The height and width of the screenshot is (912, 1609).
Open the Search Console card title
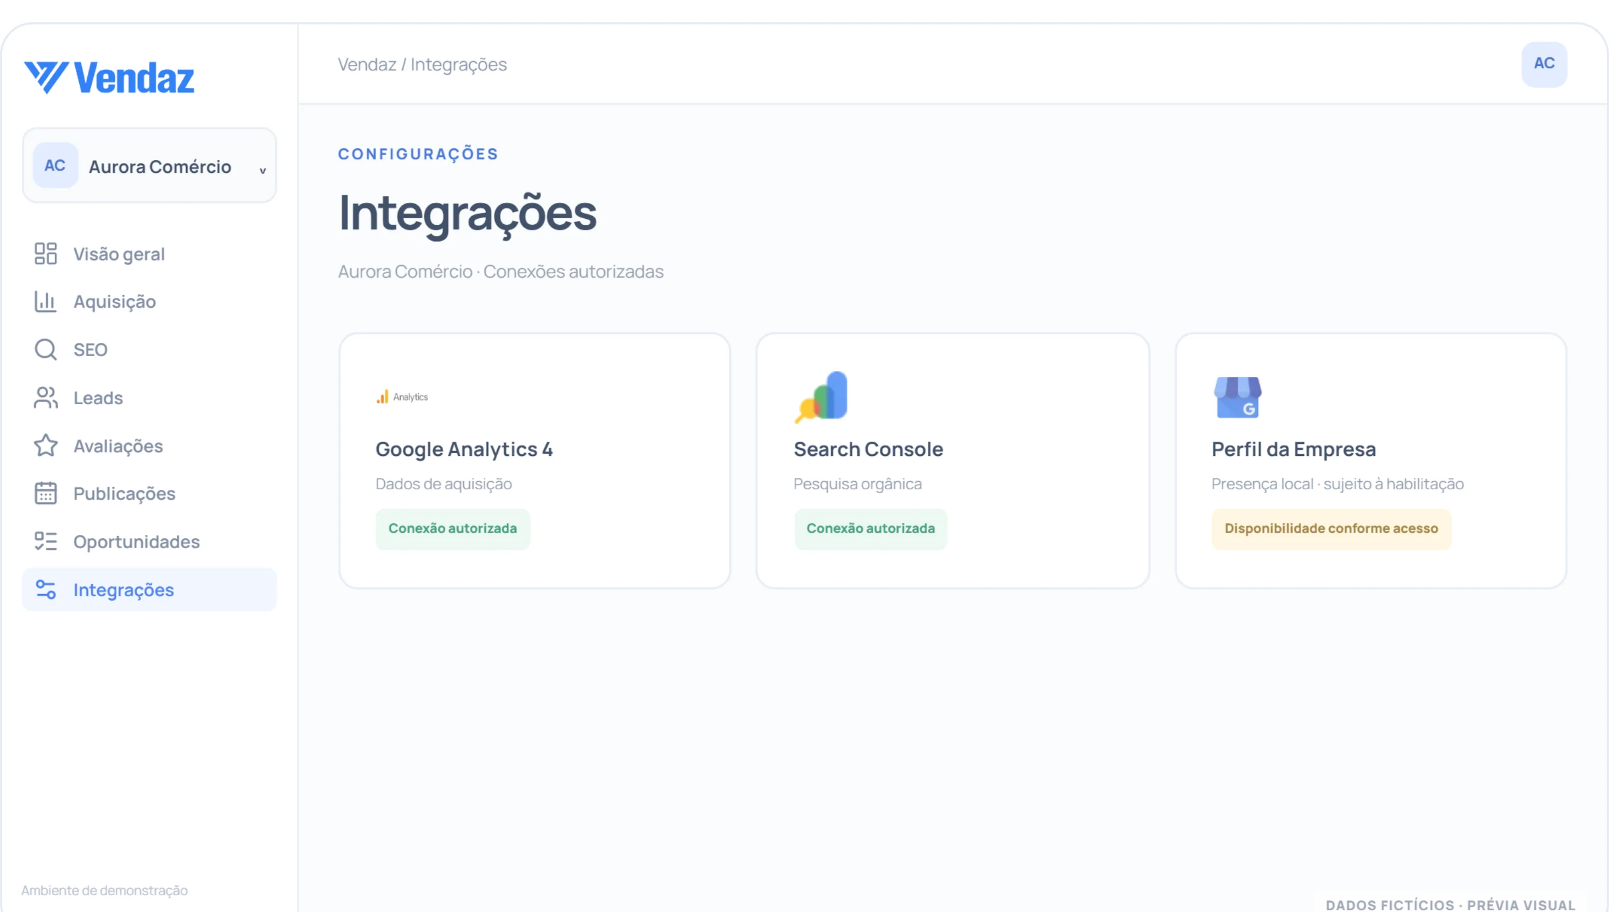point(868,448)
